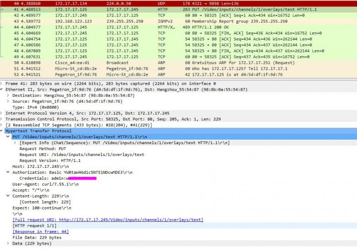
Task: Select packet 50 Gratuitous ARP row
Action: coord(178,62)
